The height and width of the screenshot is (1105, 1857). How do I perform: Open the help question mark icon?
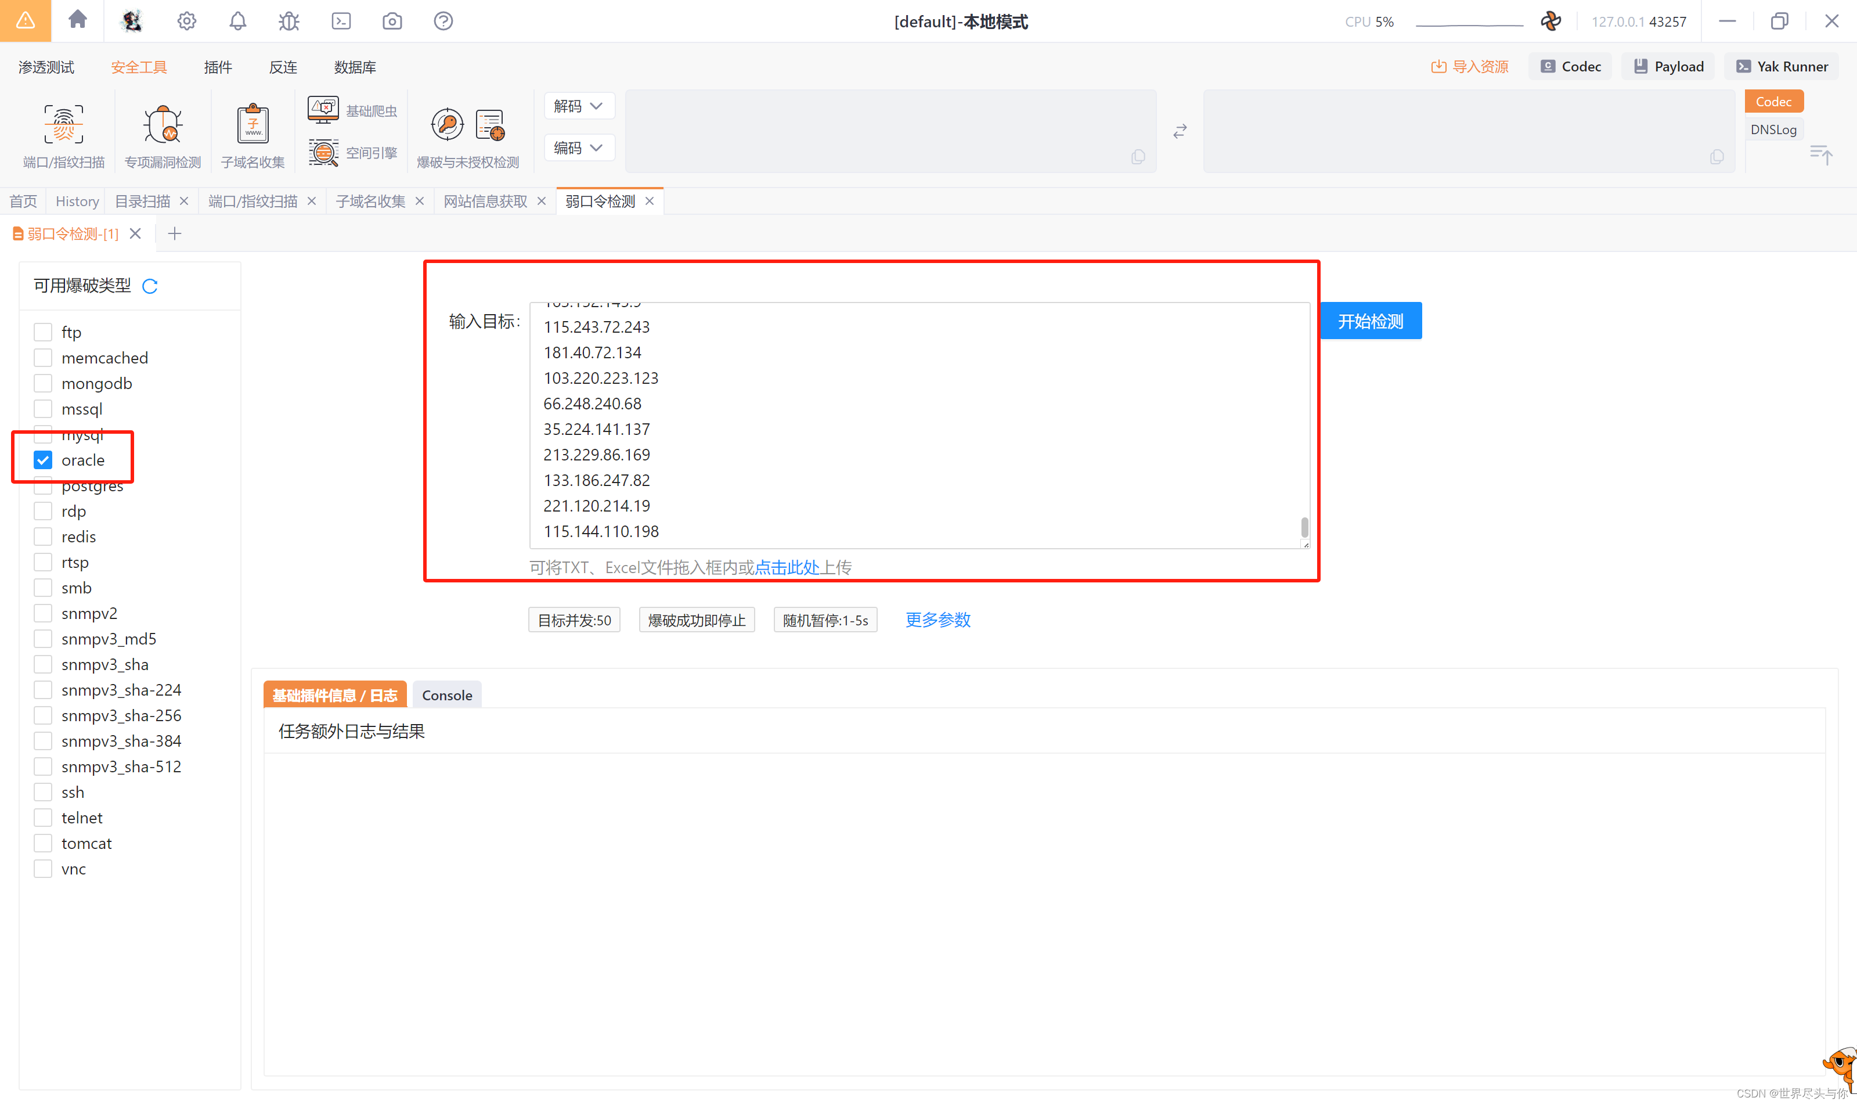pyautogui.click(x=443, y=21)
